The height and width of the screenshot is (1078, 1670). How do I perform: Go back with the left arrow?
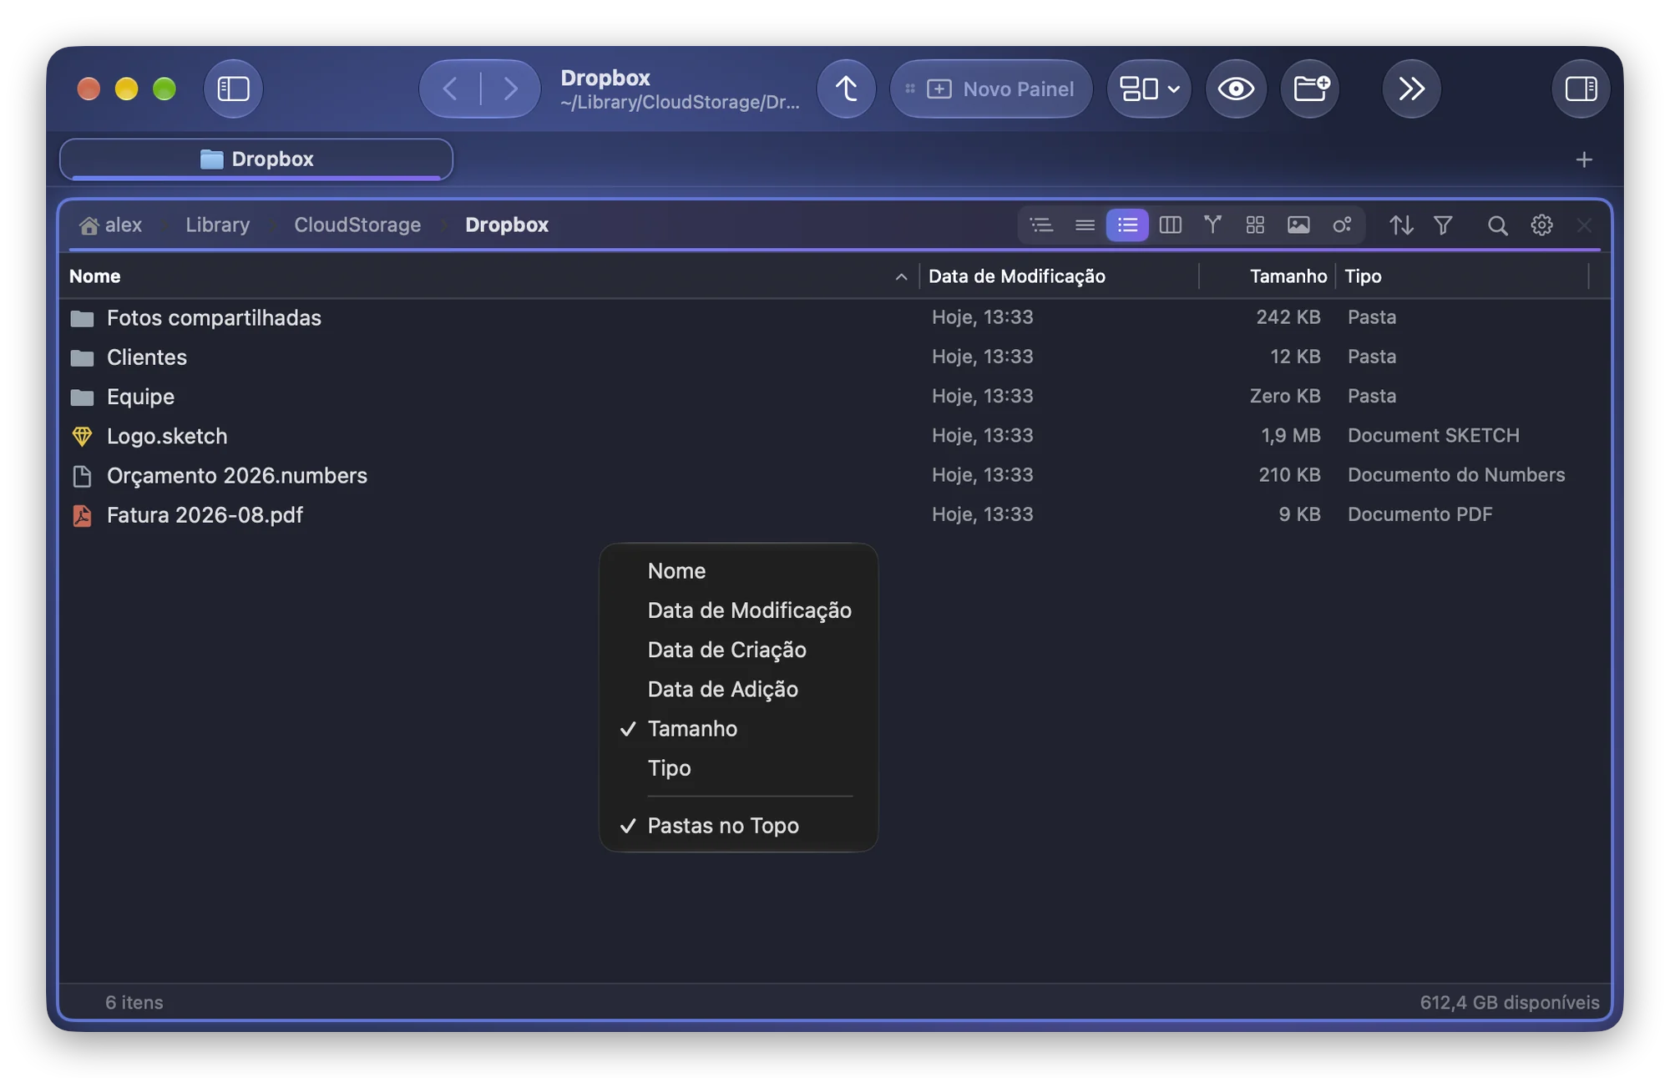[450, 89]
